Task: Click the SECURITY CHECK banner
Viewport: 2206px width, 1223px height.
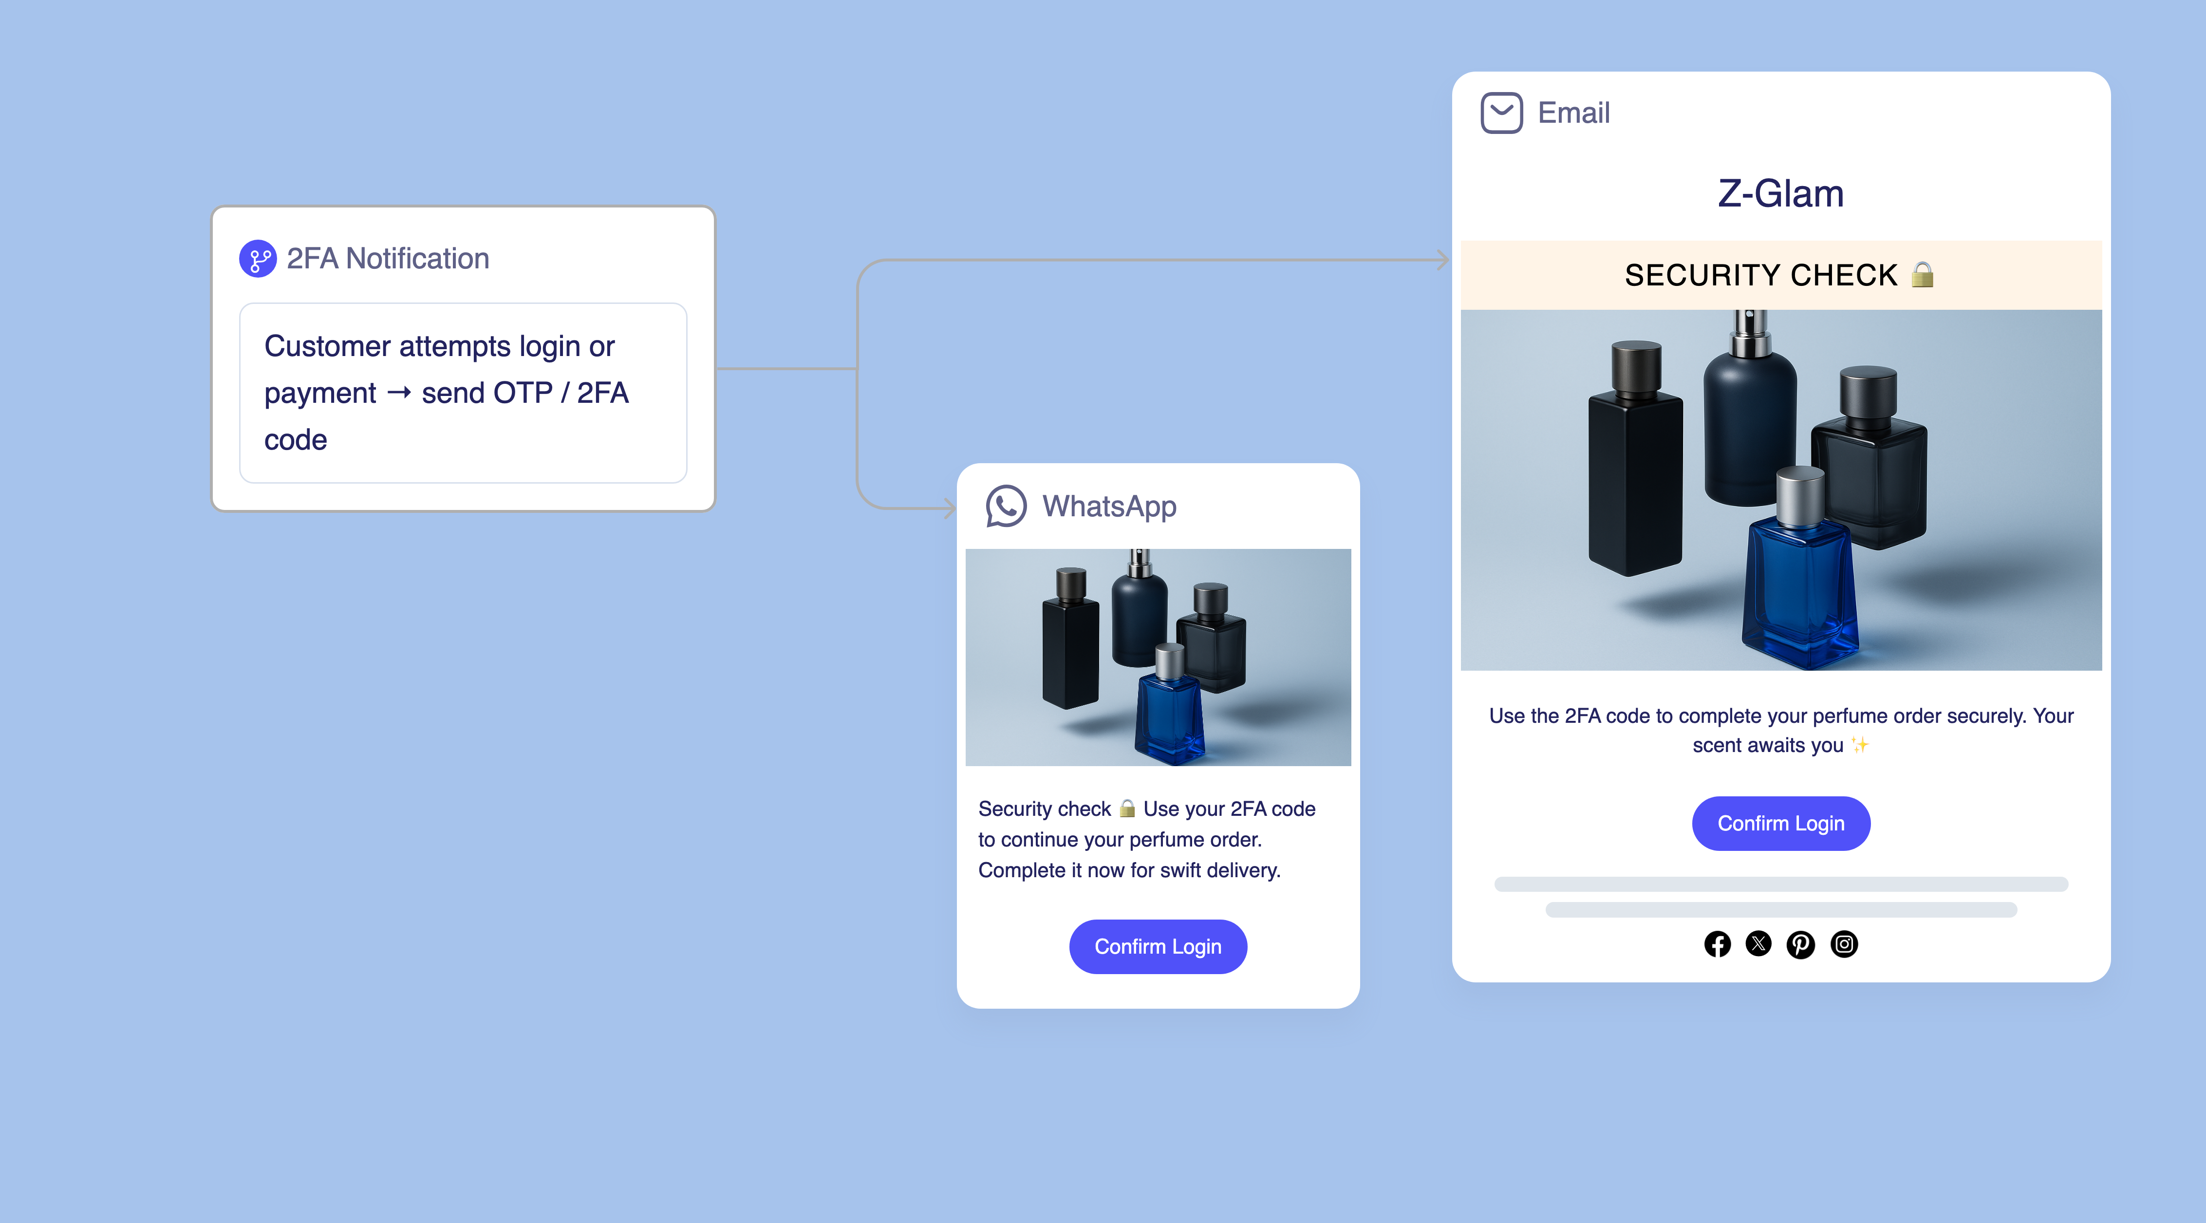Action: (1781, 275)
